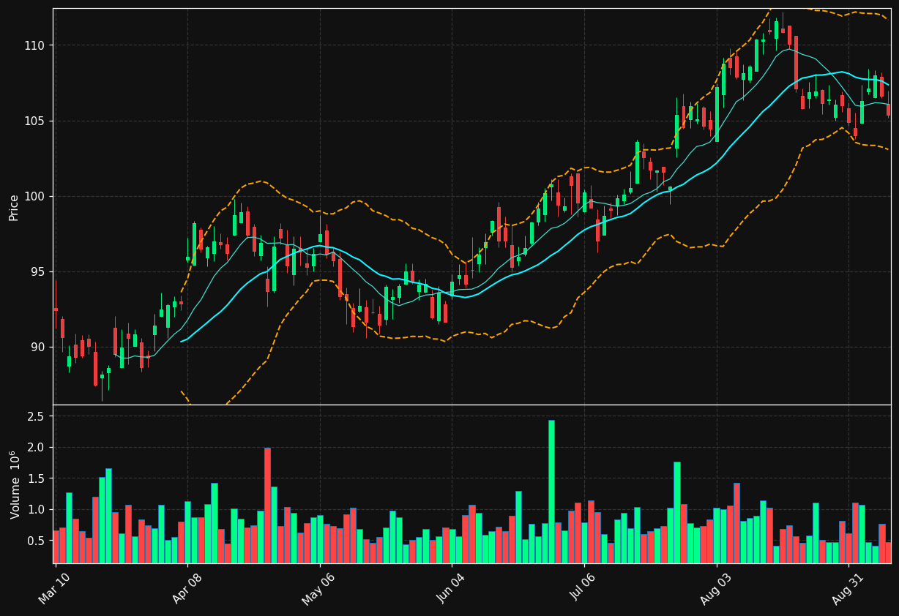Image resolution: width=899 pixels, height=616 pixels.
Task: Click the tallest green volume bar
Action: tap(551, 492)
